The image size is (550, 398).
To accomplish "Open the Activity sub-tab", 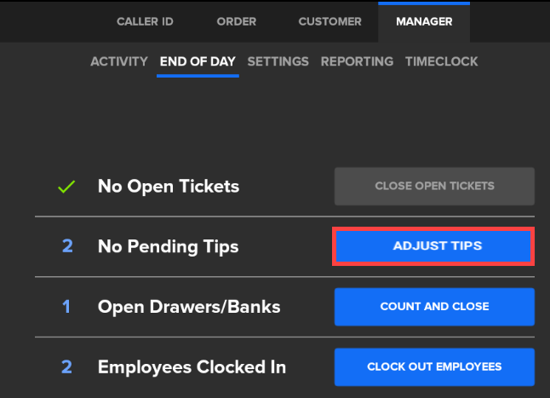I will click(x=120, y=61).
